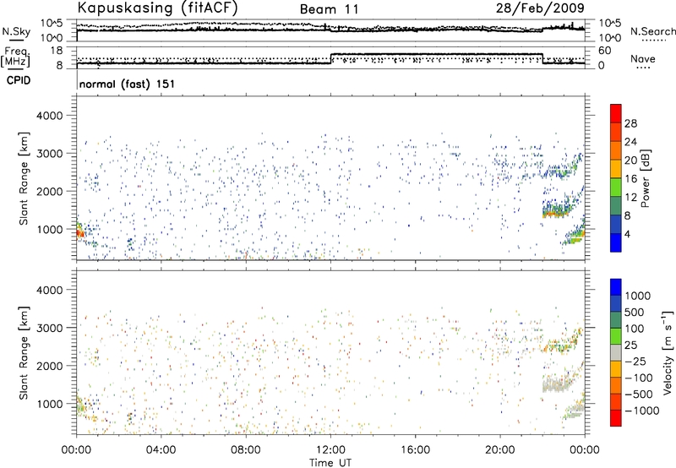Click the raised frequency line segment after 12:00
Image resolution: width=676 pixels, height=468 pixels.
pyautogui.click(x=436, y=54)
